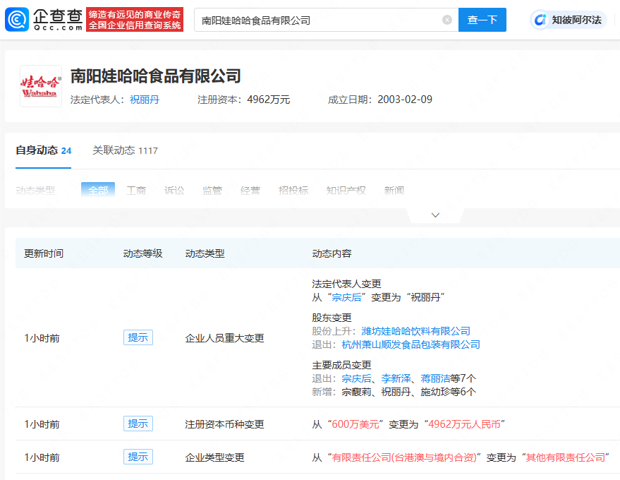Screen dimensions: 620x480
Task: Click 提示 tag in 企业类型变更 row
Action: (138, 457)
